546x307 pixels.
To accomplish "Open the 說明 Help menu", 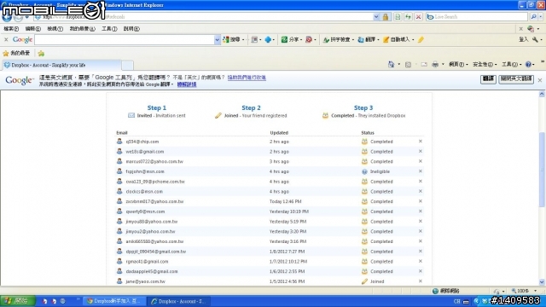I will coord(131,29).
